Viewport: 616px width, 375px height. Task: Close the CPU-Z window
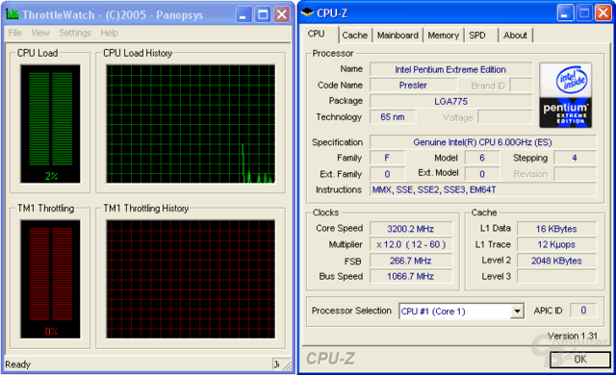[603, 13]
